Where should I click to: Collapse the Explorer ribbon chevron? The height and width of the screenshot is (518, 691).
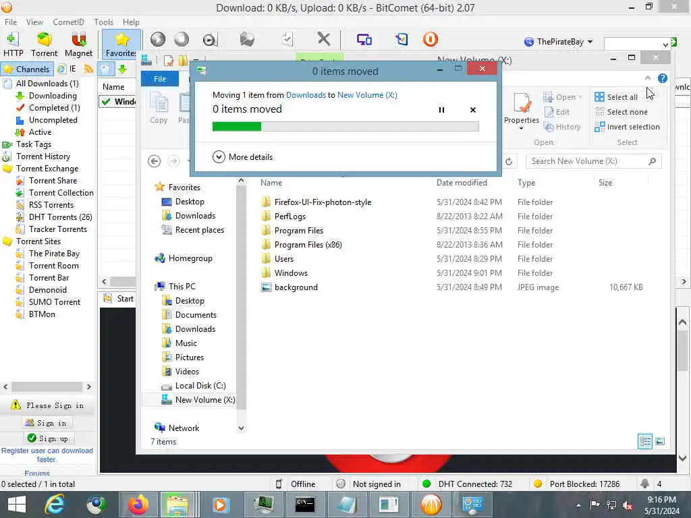pos(647,78)
